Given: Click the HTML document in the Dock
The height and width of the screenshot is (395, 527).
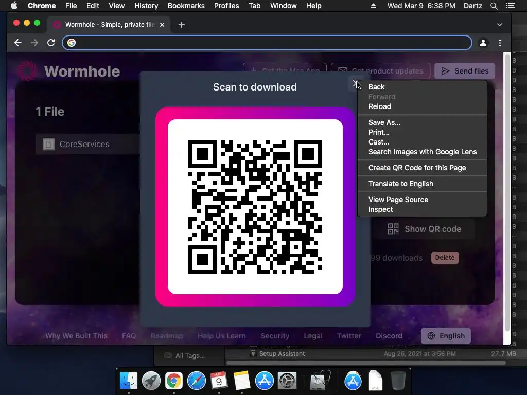Looking at the screenshot, I should (375, 381).
